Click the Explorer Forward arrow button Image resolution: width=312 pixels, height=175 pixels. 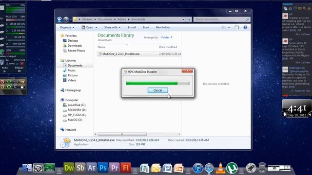[x=66, y=19]
